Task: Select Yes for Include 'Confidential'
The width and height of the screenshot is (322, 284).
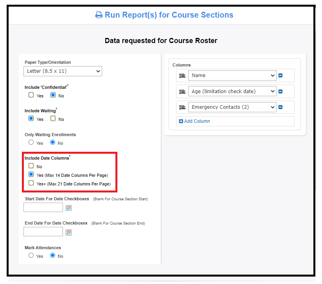Action: 31,95
